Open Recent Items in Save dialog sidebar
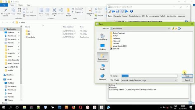The height and width of the screenshot is (110, 195). tap(102, 37)
